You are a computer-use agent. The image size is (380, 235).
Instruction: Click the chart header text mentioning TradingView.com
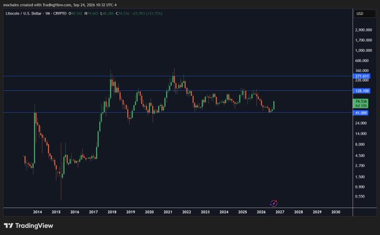(x=60, y=5)
